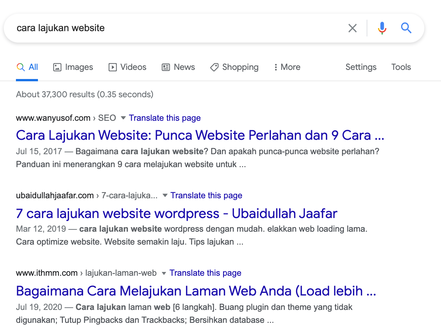This screenshot has height=335, width=441.
Task: Open the 'Cara Lajukan Website: Punca Website' result
Action: 200,135
